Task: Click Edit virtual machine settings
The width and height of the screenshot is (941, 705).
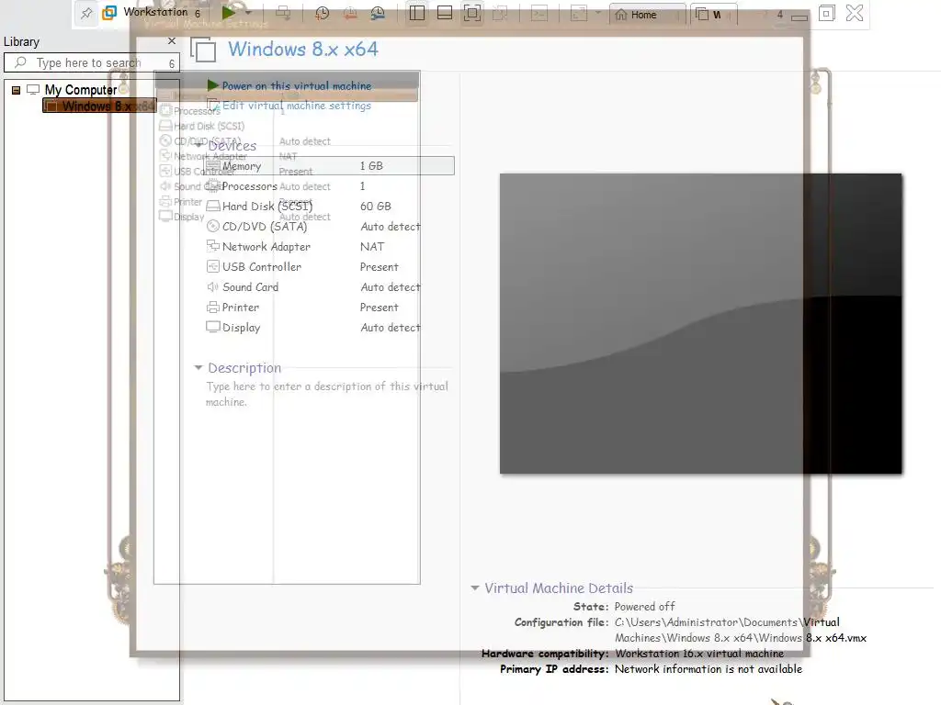Action: [x=297, y=106]
